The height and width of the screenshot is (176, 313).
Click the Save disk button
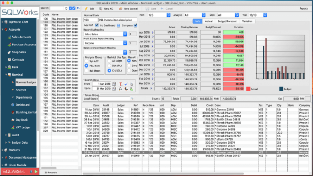pyautogui.click(x=151, y=8)
